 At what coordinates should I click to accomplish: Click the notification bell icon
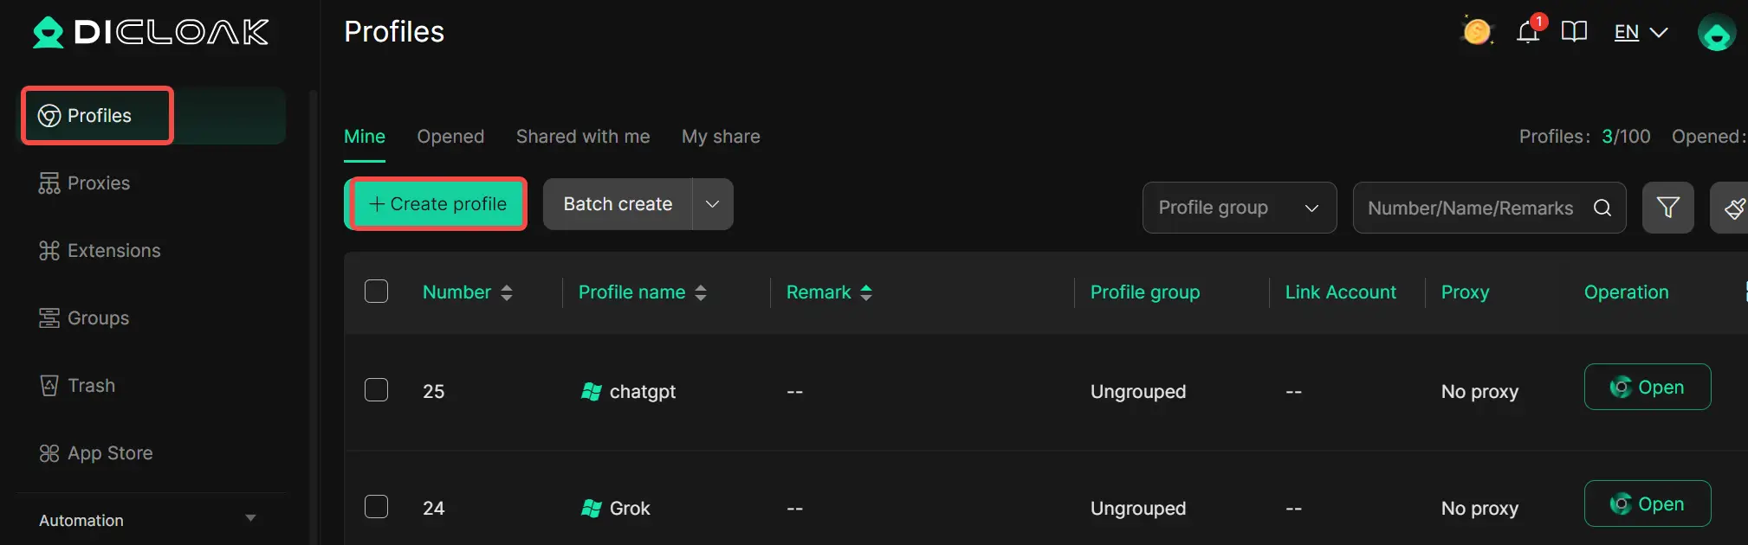(1528, 33)
